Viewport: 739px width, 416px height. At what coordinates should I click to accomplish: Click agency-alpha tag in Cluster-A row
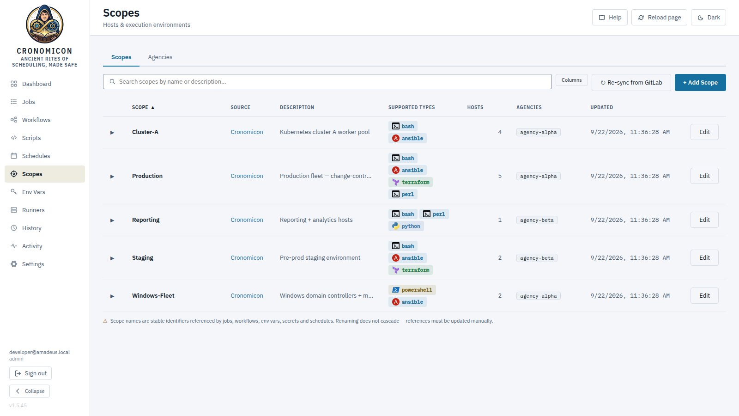tap(538, 132)
